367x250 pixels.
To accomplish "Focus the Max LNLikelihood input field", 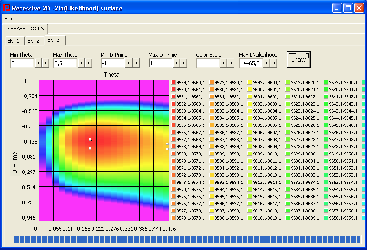I will pos(251,63).
